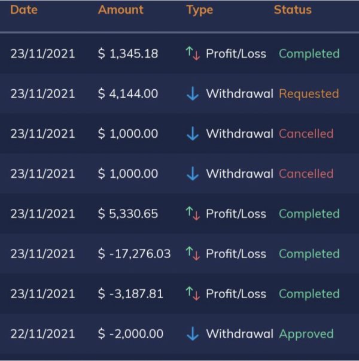Click the Status column header
359x361 pixels.
pyautogui.click(x=293, y=10)
